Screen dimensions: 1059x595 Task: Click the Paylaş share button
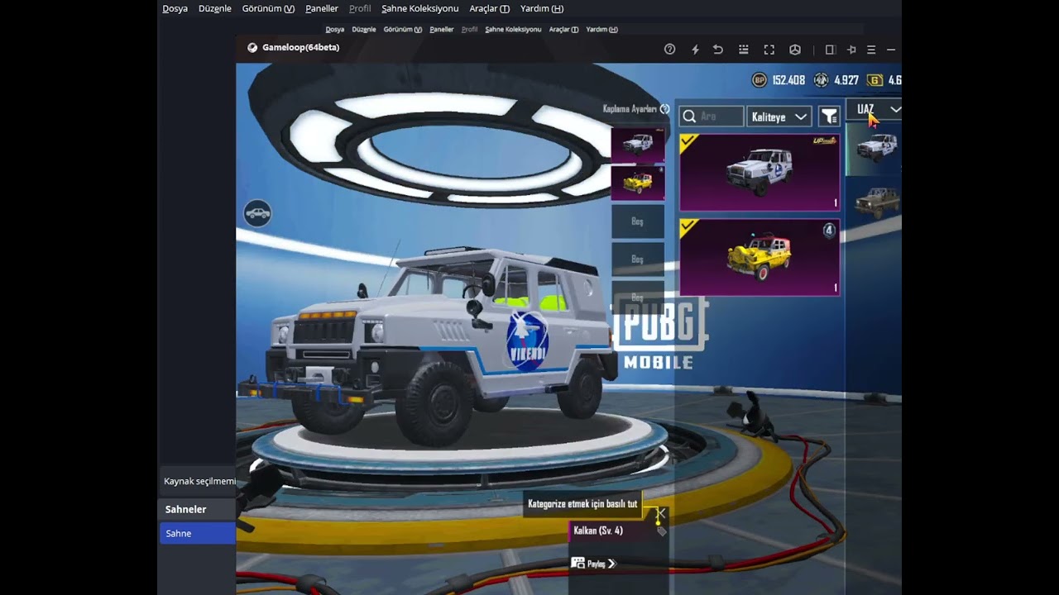click(x=594, y=564)
